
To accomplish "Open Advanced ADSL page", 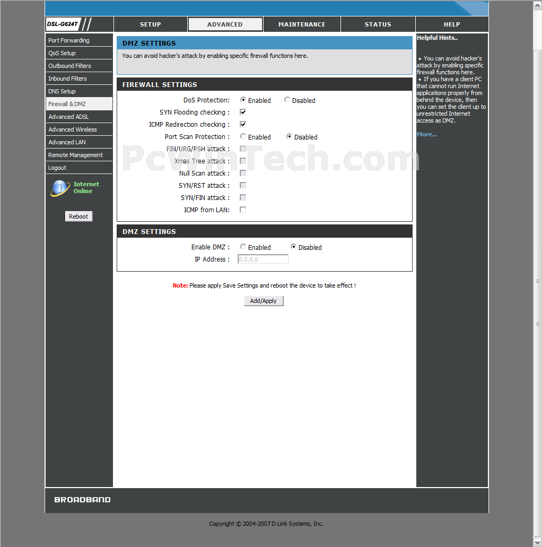I will point(79,117).
